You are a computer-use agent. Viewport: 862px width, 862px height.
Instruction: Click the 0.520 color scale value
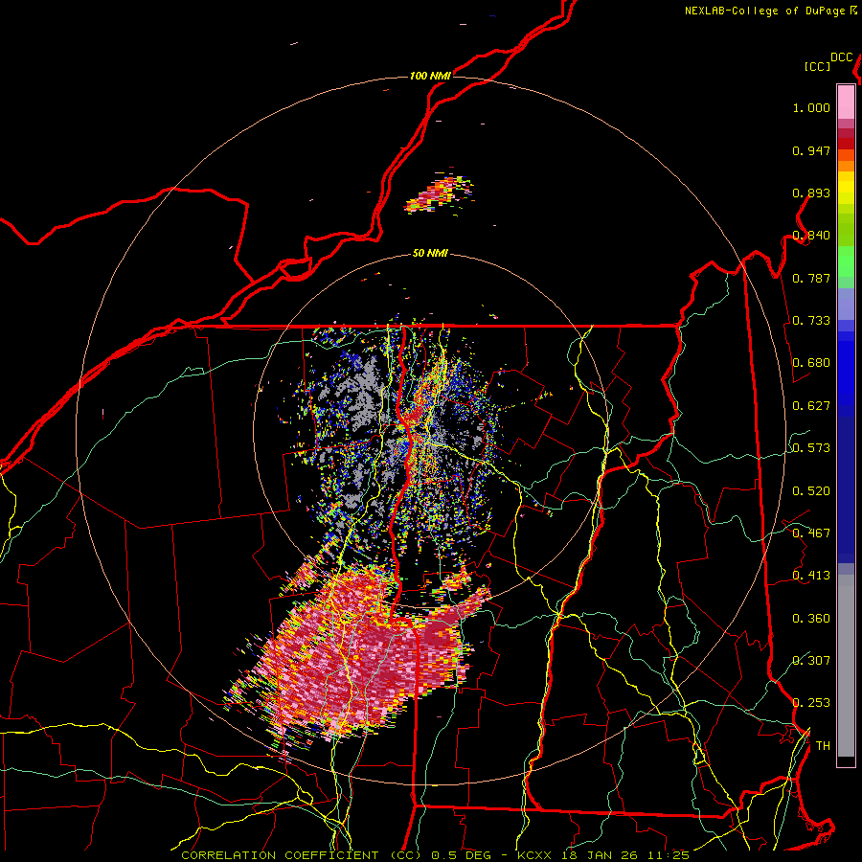coord(811,491)
